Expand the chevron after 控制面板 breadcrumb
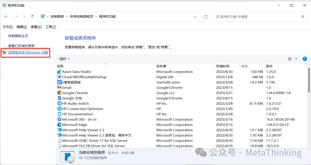Screen dimensions: 311x165 pyautogui.click(x=67, y=17)
